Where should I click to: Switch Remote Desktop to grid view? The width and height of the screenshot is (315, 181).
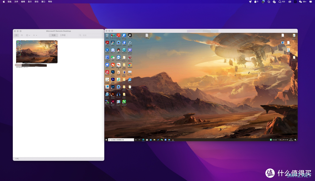pos(16,35)
